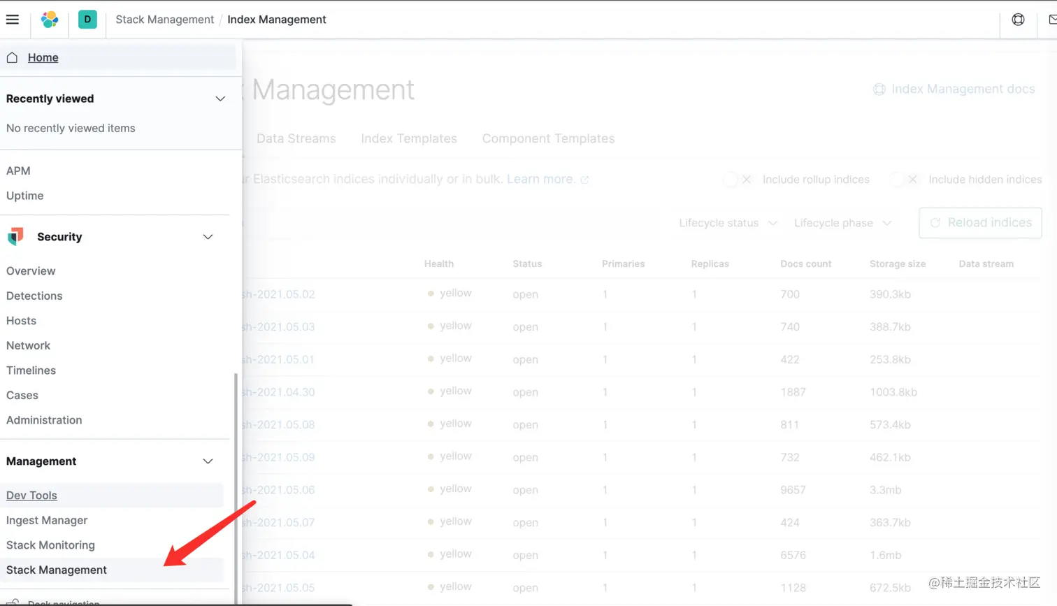Open Security Timelines
The width and height of the screenshot is (1057, 606).
(x=31, y=370)
